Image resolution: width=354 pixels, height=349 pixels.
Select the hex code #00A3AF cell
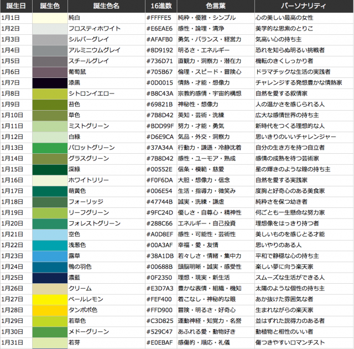[x=160, y=245]
